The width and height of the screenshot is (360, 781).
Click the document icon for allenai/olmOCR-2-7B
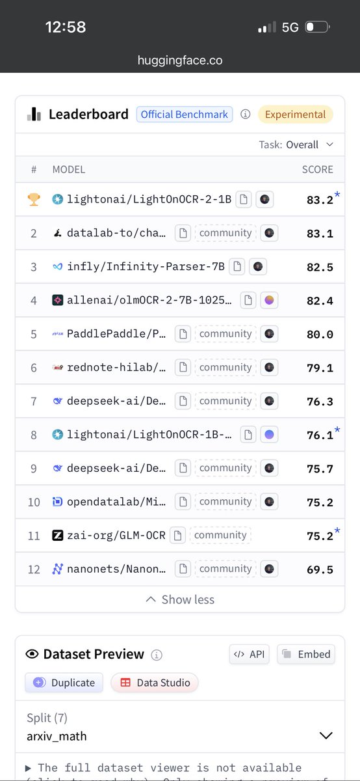click(x=248, y=300)
